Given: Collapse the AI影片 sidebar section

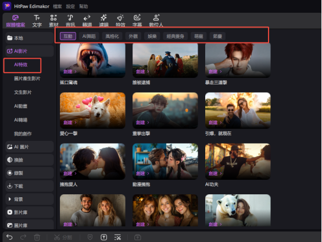Looking at the screenshot, I should coord(30,51).
